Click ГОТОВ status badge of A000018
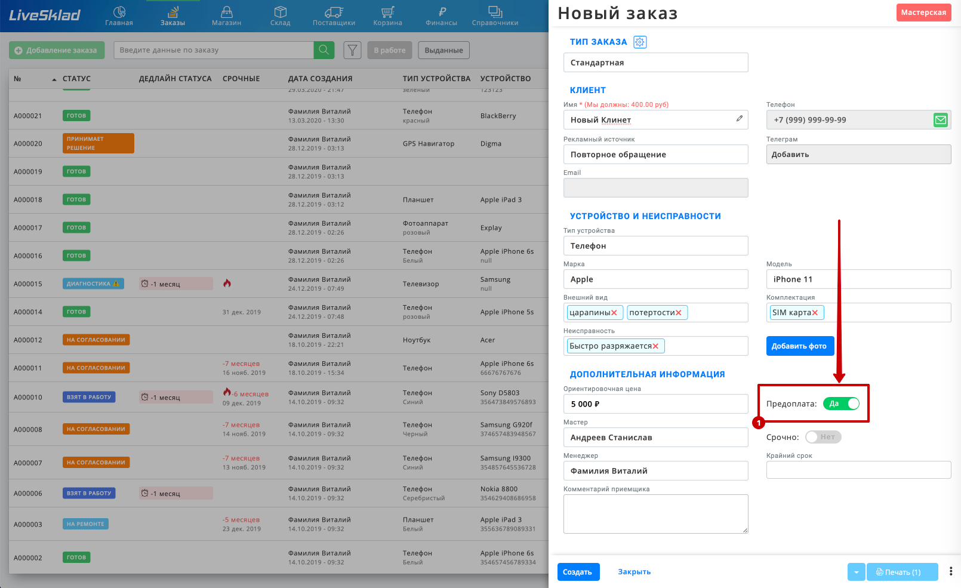 click(x=76, y=199)
